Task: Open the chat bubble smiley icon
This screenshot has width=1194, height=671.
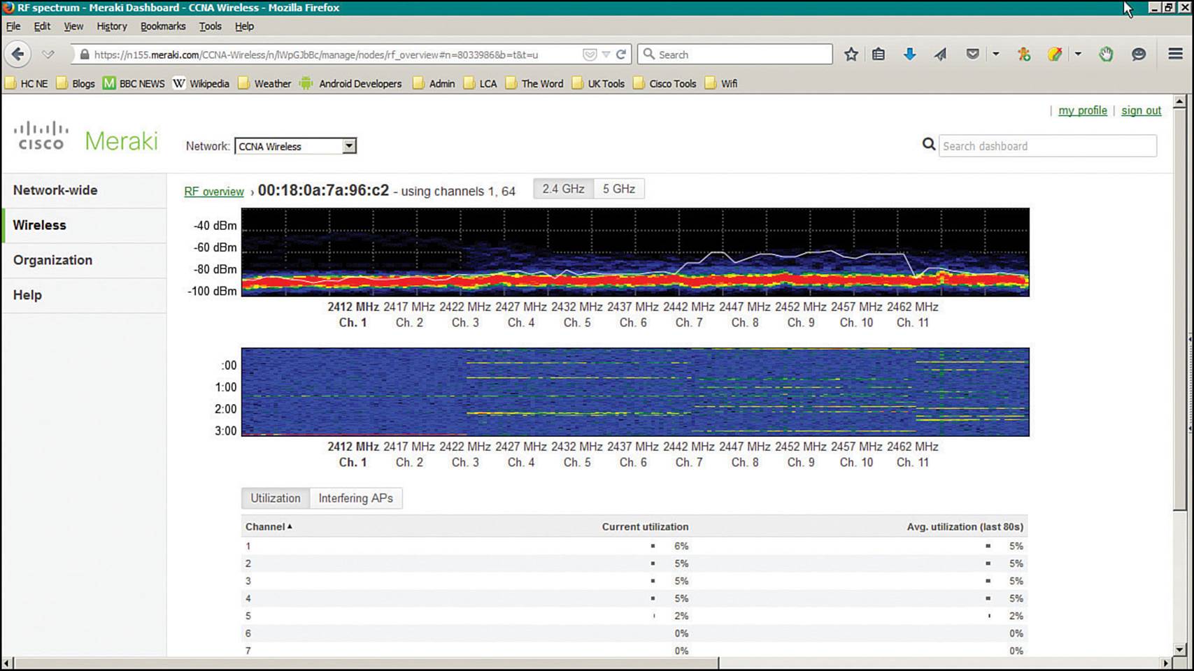Action: click(x=1139, y=54)
